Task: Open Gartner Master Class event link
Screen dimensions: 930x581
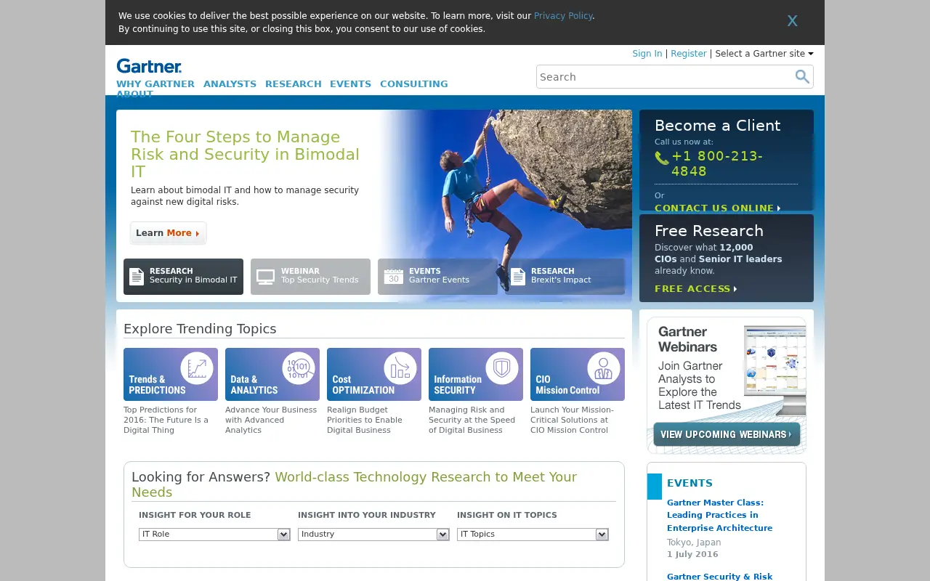Action: tap(719, 515)
